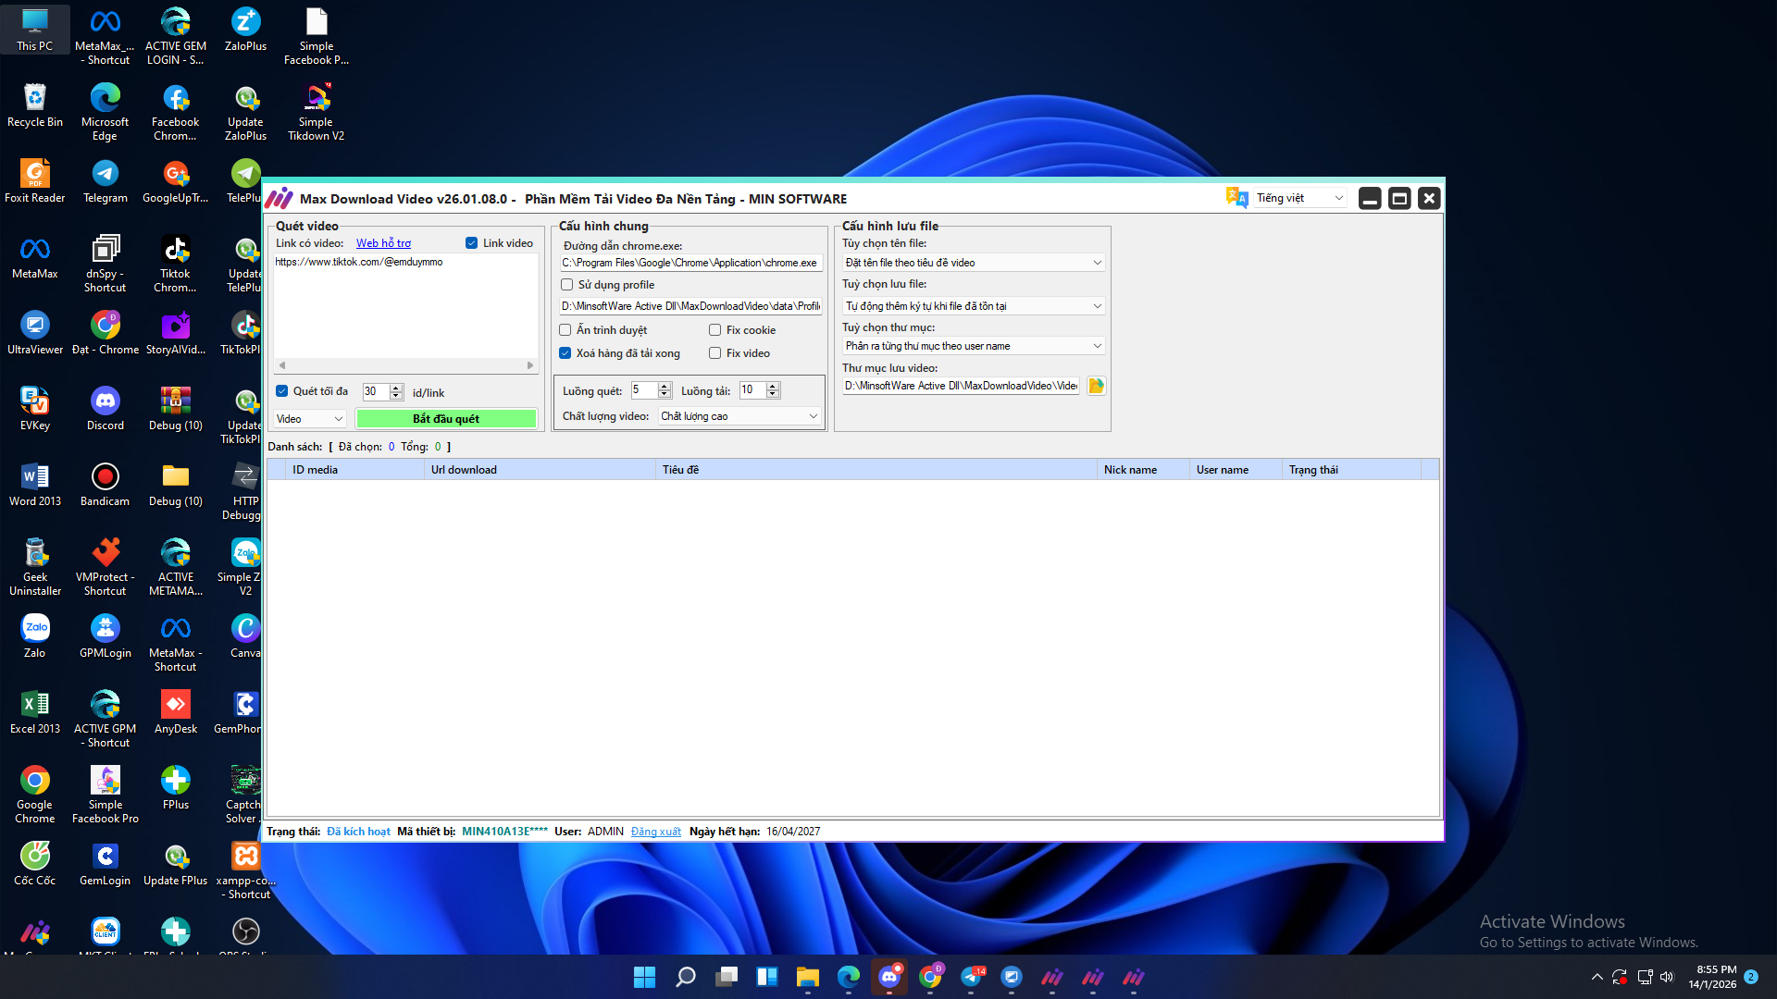Enable the Fix cookie checkbox
Viewport: 1777px width, 999px height.
pos(715,330)
